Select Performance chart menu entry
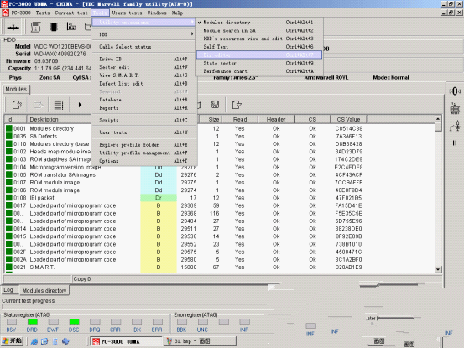 [259, 71]
